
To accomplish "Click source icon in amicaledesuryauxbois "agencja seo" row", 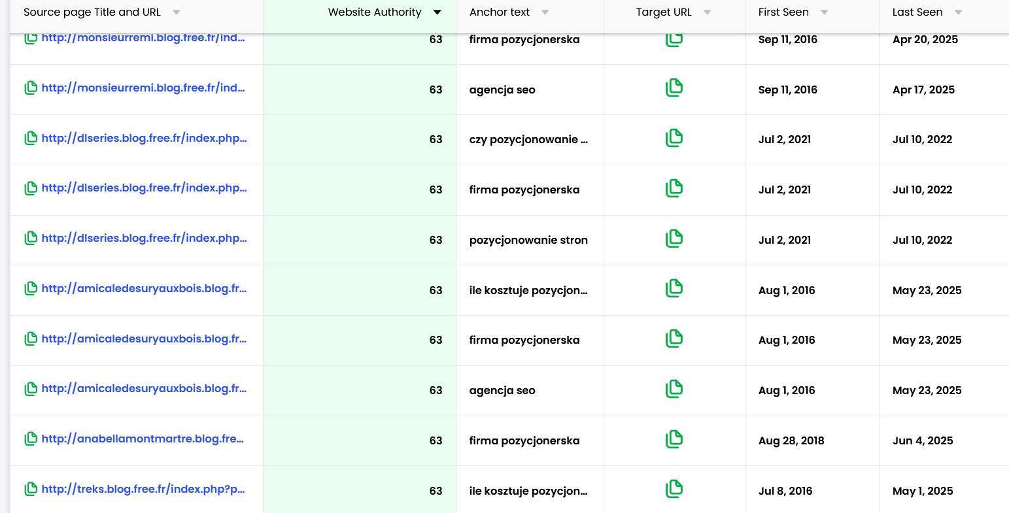I will 30,389.
